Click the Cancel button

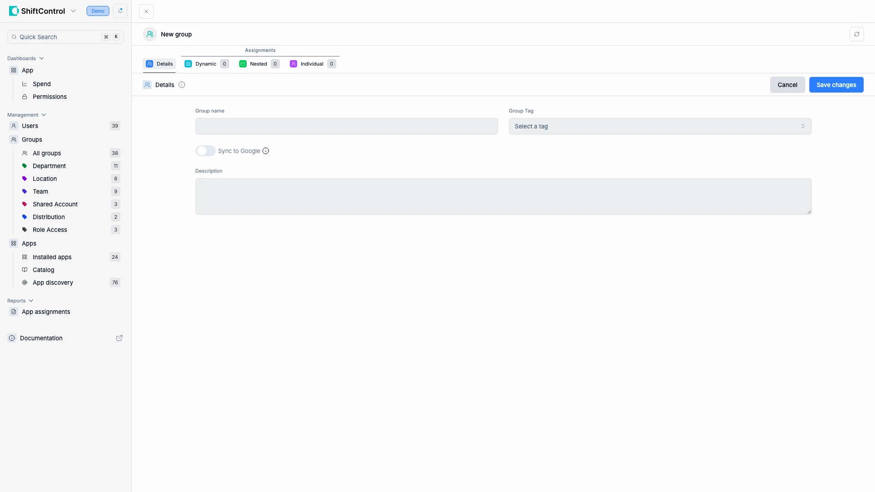[787, 85]
